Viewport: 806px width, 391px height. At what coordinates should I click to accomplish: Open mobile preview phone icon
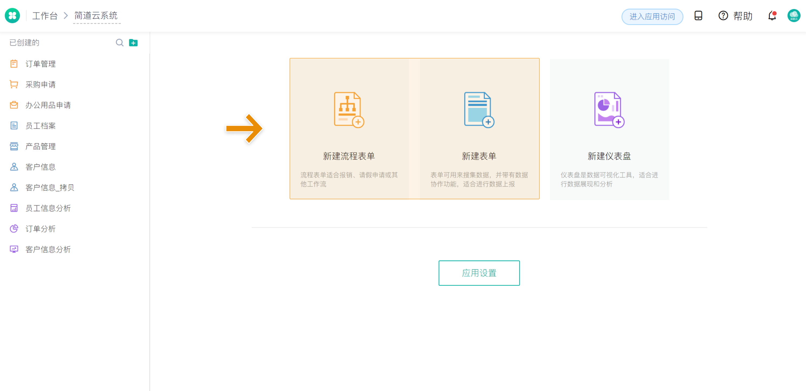tap(698, 16)
